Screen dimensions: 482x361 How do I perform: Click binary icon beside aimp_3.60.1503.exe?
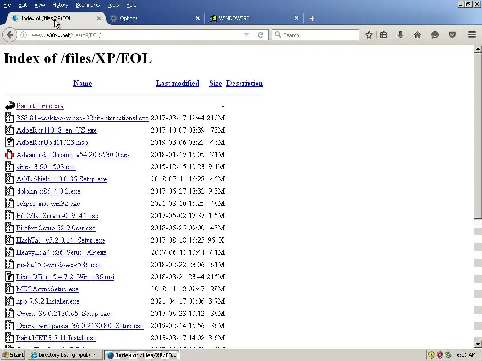click(9, 166)
